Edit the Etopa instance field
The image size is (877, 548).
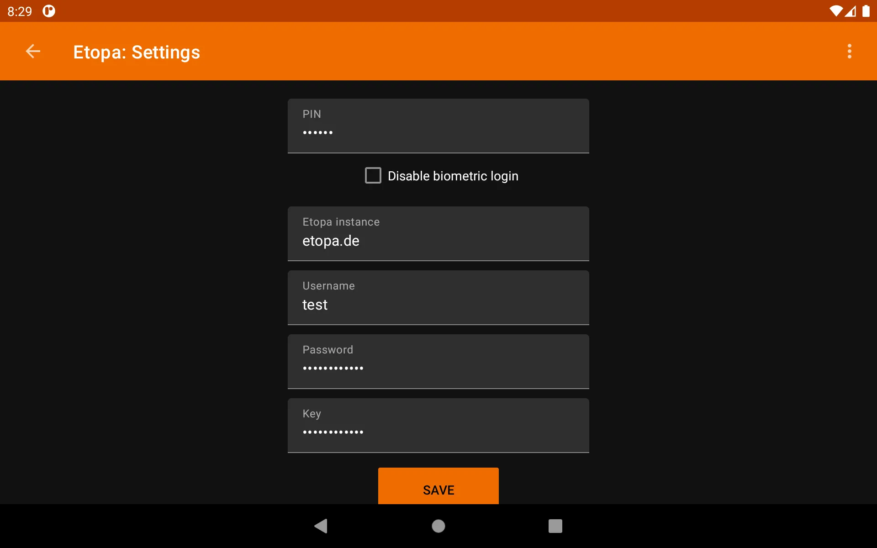tap(438, 234)
